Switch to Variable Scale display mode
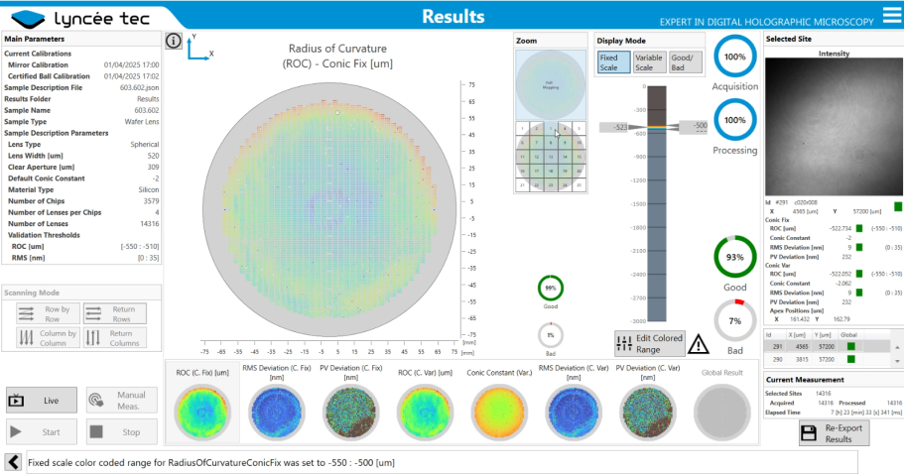This screenshot has height=475, width=904. click(649, 62)
